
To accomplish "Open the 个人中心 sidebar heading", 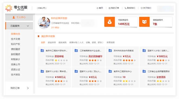I will coord(19,17).
